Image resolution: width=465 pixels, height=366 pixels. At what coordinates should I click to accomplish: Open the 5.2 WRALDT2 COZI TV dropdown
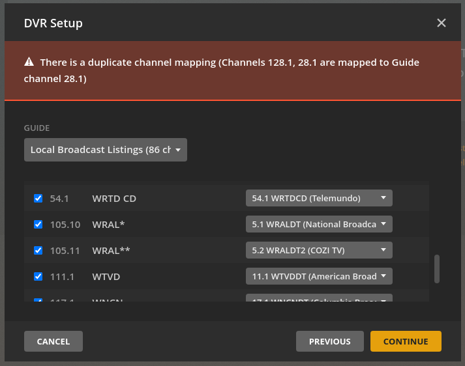click(319, 250)
